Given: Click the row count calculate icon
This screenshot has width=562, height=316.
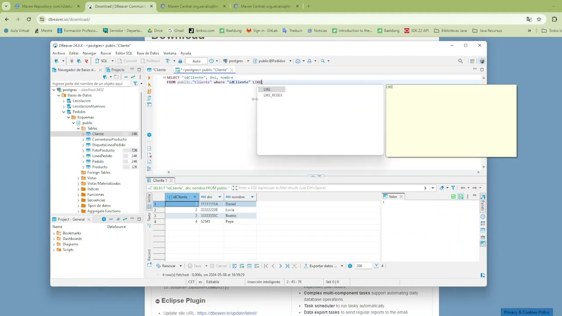Looking at the screenshot, I should [x=376, y=266].
